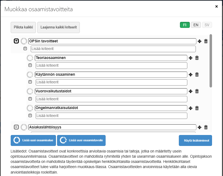Switch language to EN
Image resolution: width=223 pixels, height=176 pixels.
point(196,25)
